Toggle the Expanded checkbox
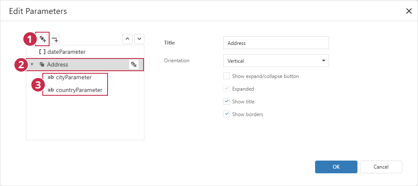The width and height of the screenshot is (418, 186). [227, 89]
